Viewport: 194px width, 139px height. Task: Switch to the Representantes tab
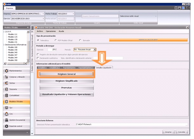tap(69, 68)
